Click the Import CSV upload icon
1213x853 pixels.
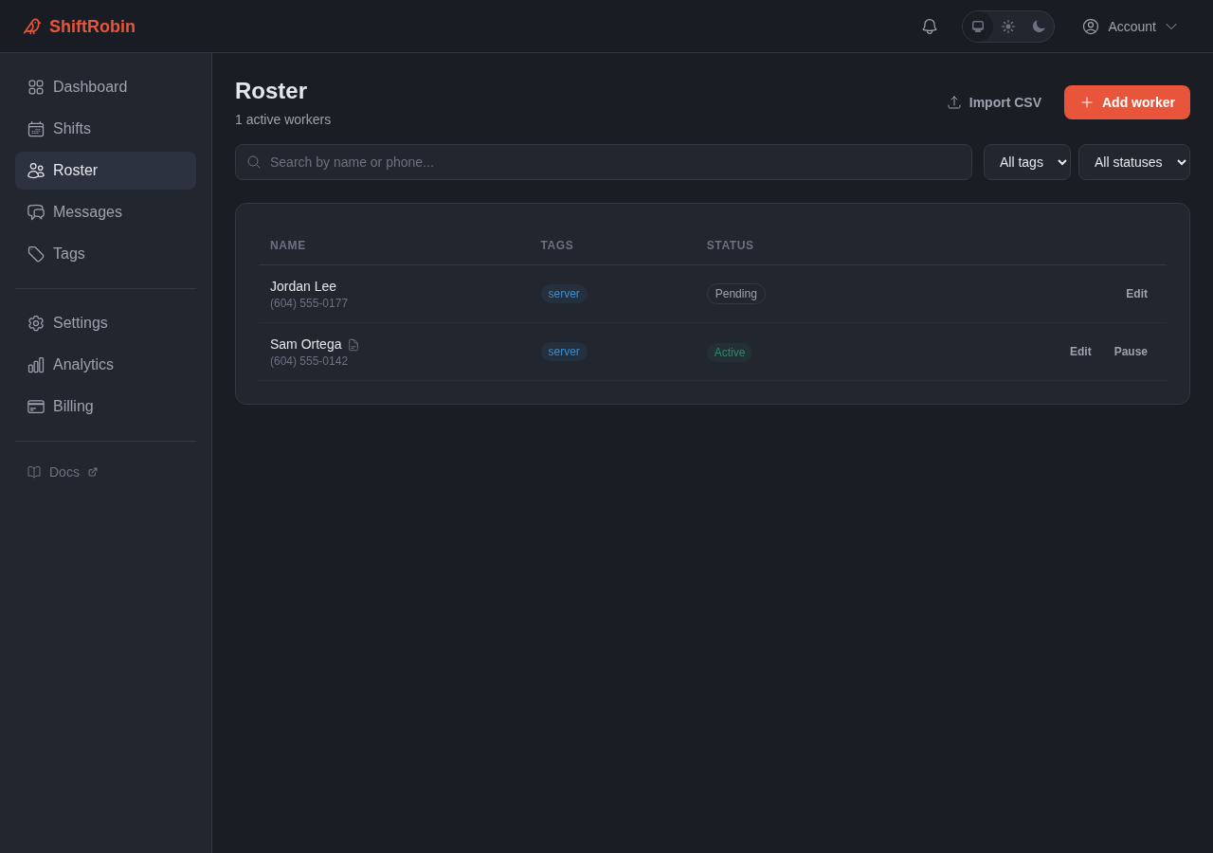tap(954, 102)
